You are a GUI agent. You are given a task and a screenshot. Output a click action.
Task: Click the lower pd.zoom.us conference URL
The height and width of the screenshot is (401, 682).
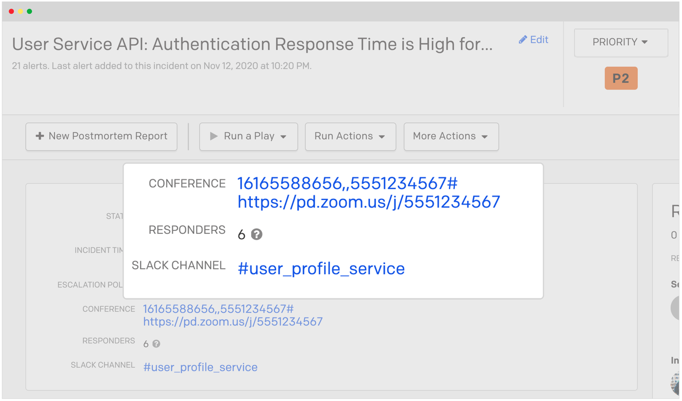(233, 322)
